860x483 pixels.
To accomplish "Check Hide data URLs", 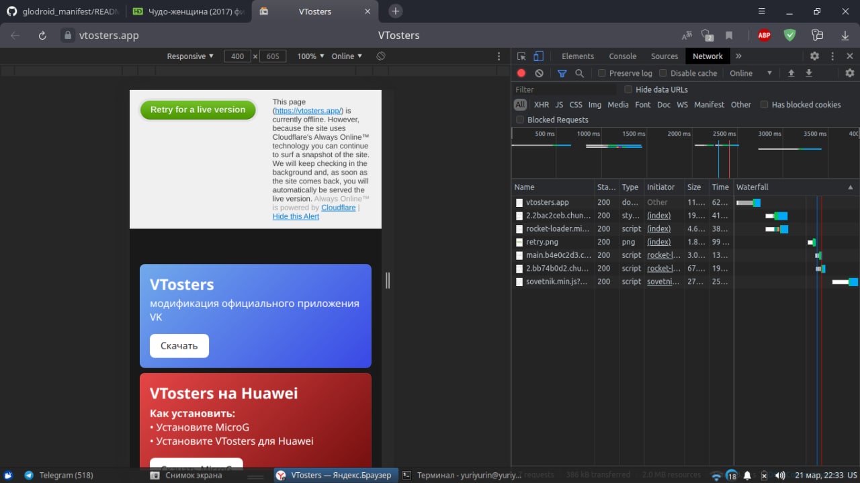I will coord(628,89).
